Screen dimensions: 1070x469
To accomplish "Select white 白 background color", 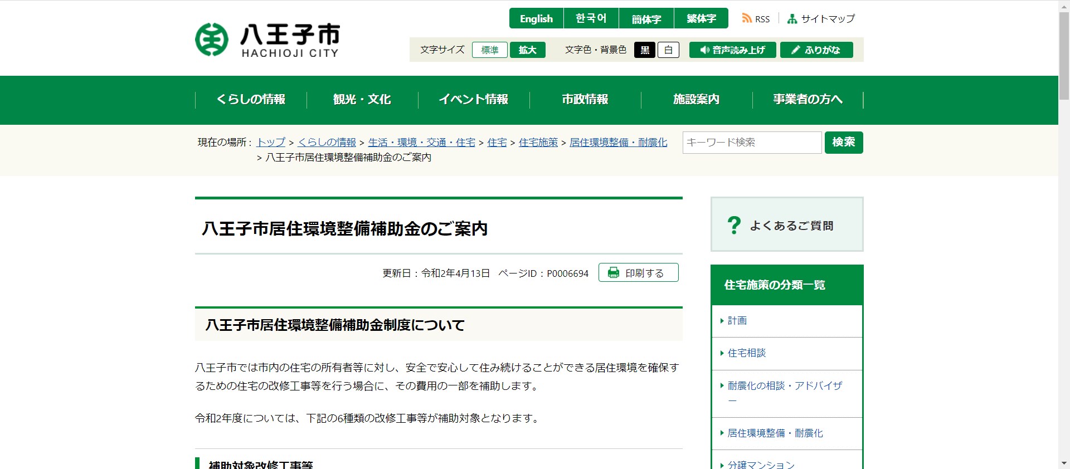I will point(668,50).
